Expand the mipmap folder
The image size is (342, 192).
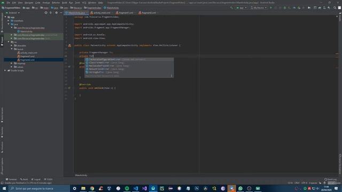point(12,63)
